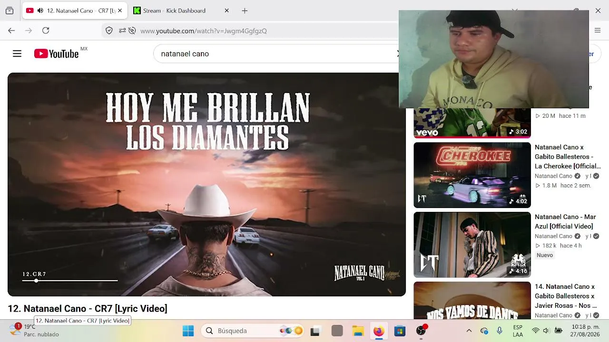The height and width of the screenshot is (342, 609).
Task: Open the Firefox tab overview icon
Action: [x=10, y=10]
